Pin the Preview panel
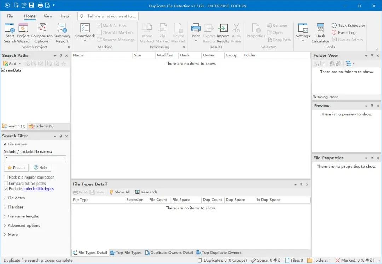The width and height of the screenshot is (382, 264). click(x=372, y=106)
